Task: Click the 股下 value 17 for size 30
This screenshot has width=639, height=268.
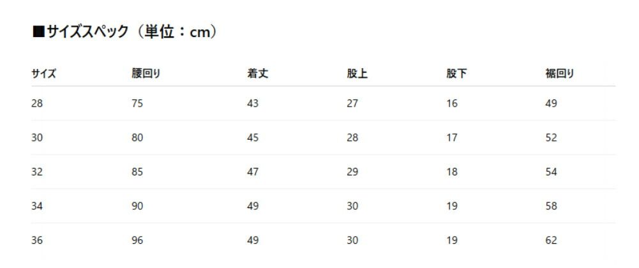Action: tap(452, 138)
